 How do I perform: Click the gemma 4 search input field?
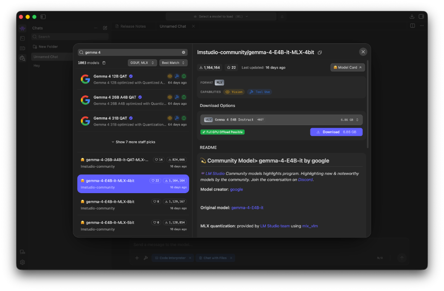pyautogui.click(x=133, y=52)
